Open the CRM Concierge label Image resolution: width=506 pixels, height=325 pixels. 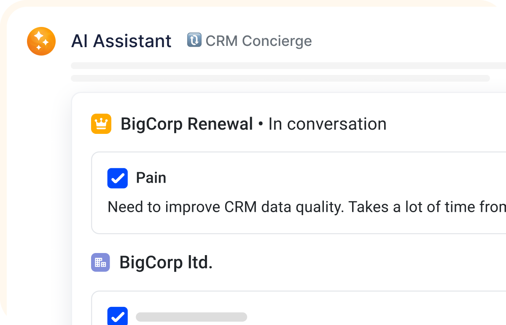[258, 41]
